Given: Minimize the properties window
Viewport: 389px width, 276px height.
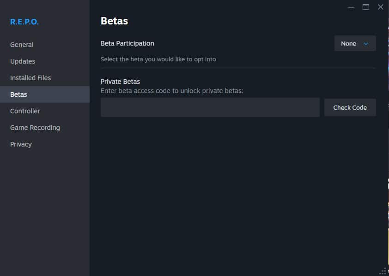Looking at the screenshot, I should point(351,7).
